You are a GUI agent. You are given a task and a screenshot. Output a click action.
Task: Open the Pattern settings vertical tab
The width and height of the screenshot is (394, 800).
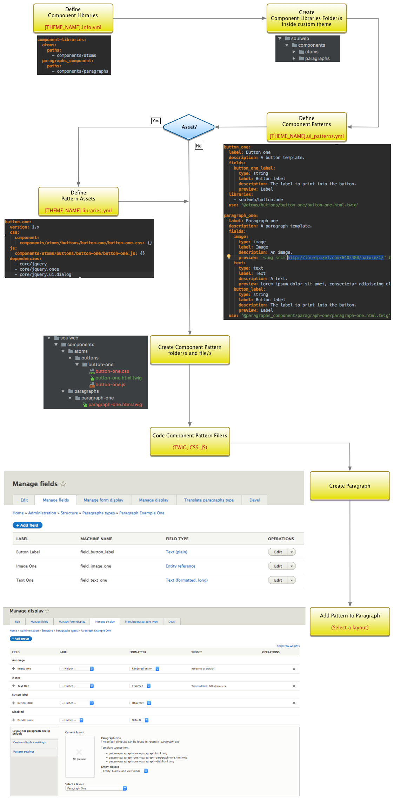pos(34,752)
